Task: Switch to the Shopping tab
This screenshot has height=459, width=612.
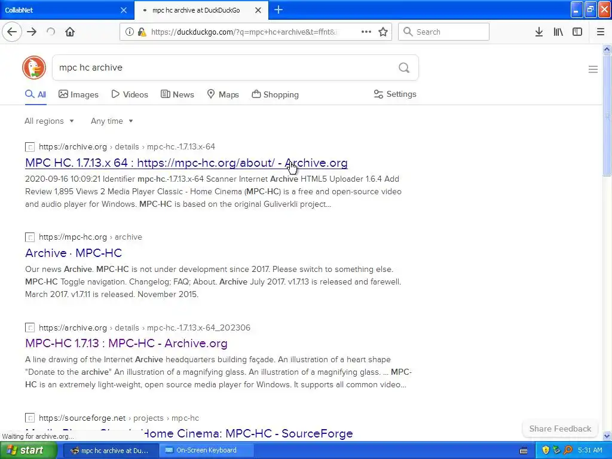Action: coord(275,94)
